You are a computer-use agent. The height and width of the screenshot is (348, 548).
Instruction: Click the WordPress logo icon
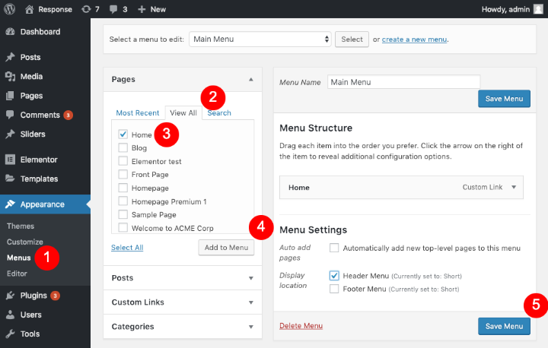pyautogui.click(x=10, y=9)
